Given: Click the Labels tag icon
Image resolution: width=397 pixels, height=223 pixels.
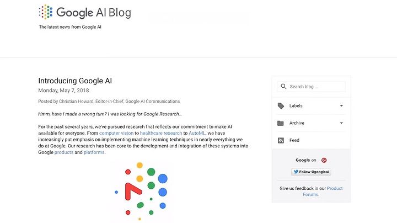Looking at the screenshot, I should pos(281,105).
